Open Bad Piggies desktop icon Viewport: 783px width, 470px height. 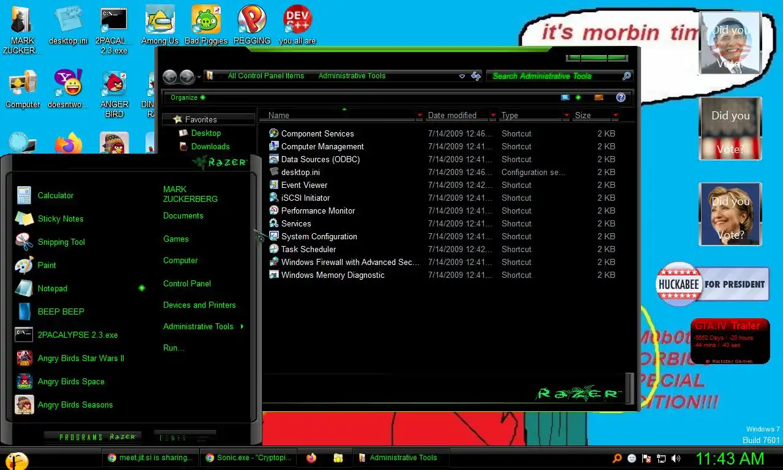point(206,26)
